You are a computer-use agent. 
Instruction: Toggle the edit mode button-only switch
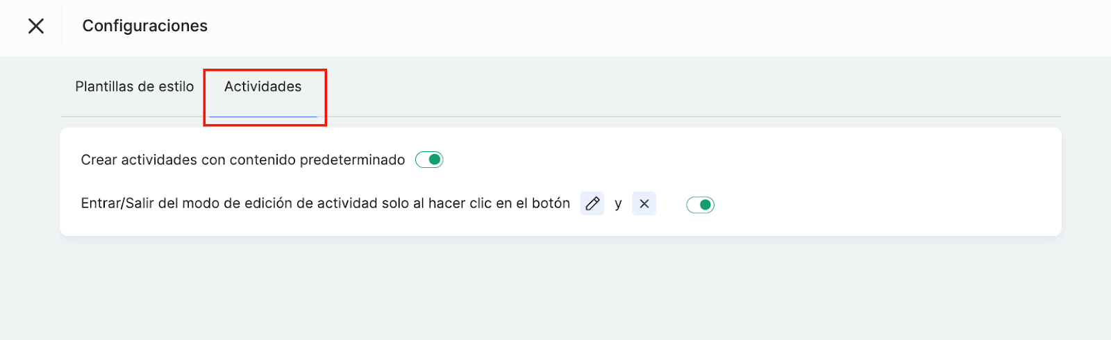pyautogui.click(x=700, y=205)
